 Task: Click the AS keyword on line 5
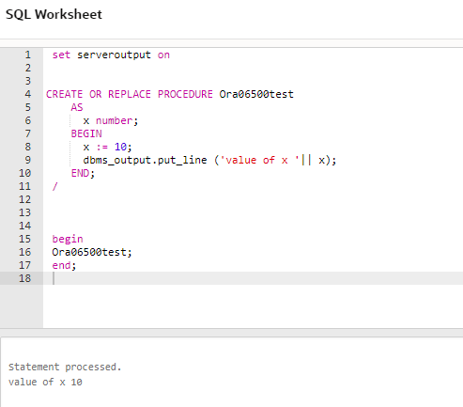pyautogui.click(x=77, y=107)
